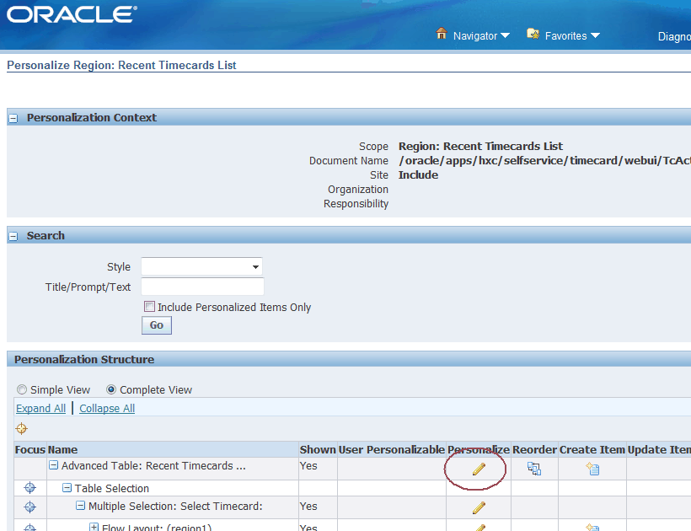The width and height of the screenshot is (691, 531).
Task: Click the Name column header
Action: [62, 449]
